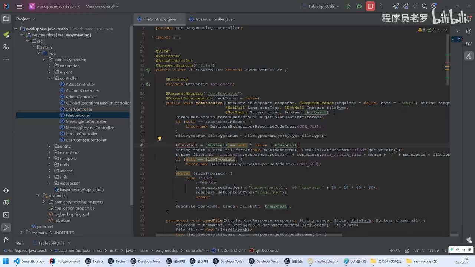Open the Structure tool window in the left sidebar

coord(6,47)
